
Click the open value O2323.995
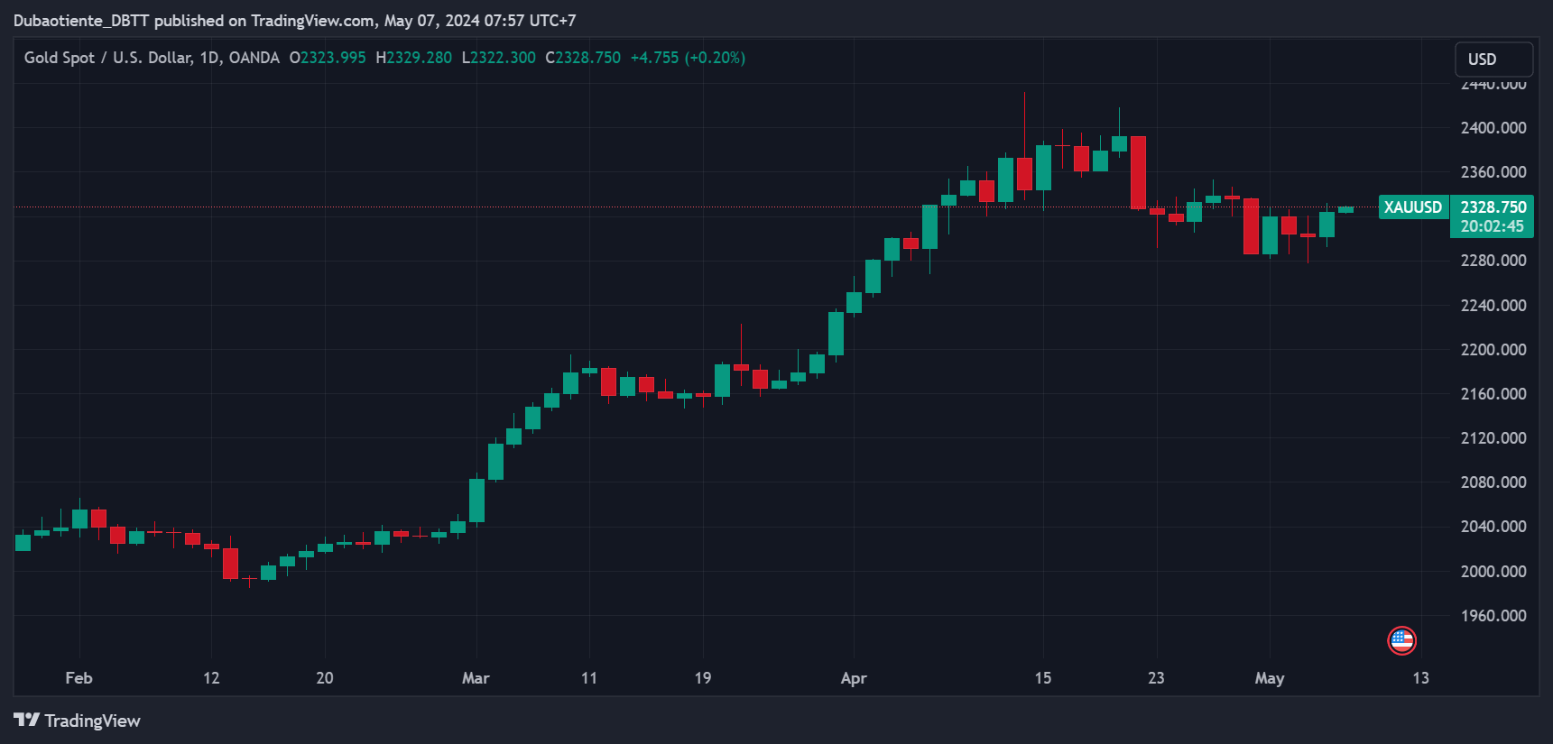[328, 58]
